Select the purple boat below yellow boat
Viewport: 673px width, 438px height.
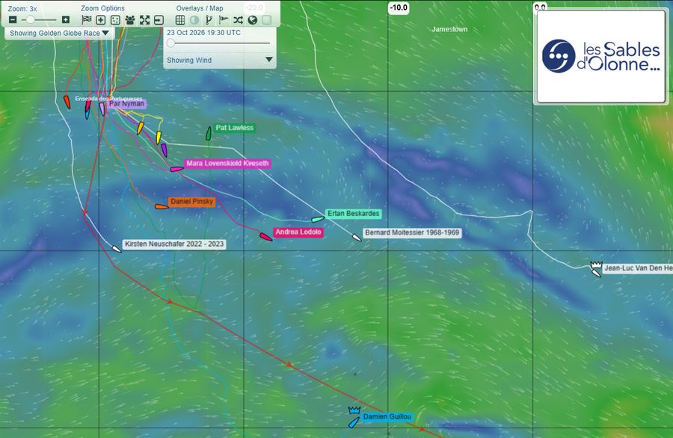coord(165,150)
